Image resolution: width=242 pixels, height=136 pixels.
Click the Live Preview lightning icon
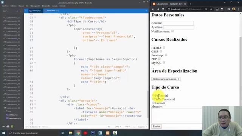(3, 127)
